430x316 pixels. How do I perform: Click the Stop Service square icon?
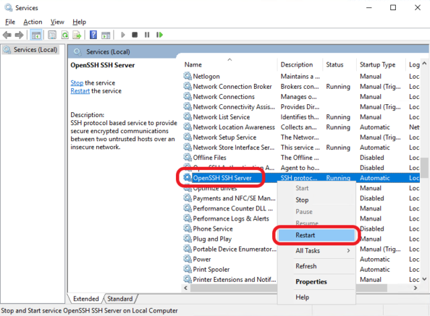click(134, 35)
